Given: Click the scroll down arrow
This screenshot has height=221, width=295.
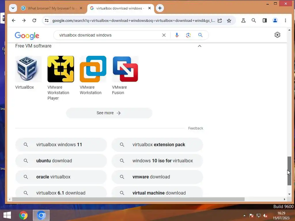Looking at the screenshot, I should [x=289, y=194].
